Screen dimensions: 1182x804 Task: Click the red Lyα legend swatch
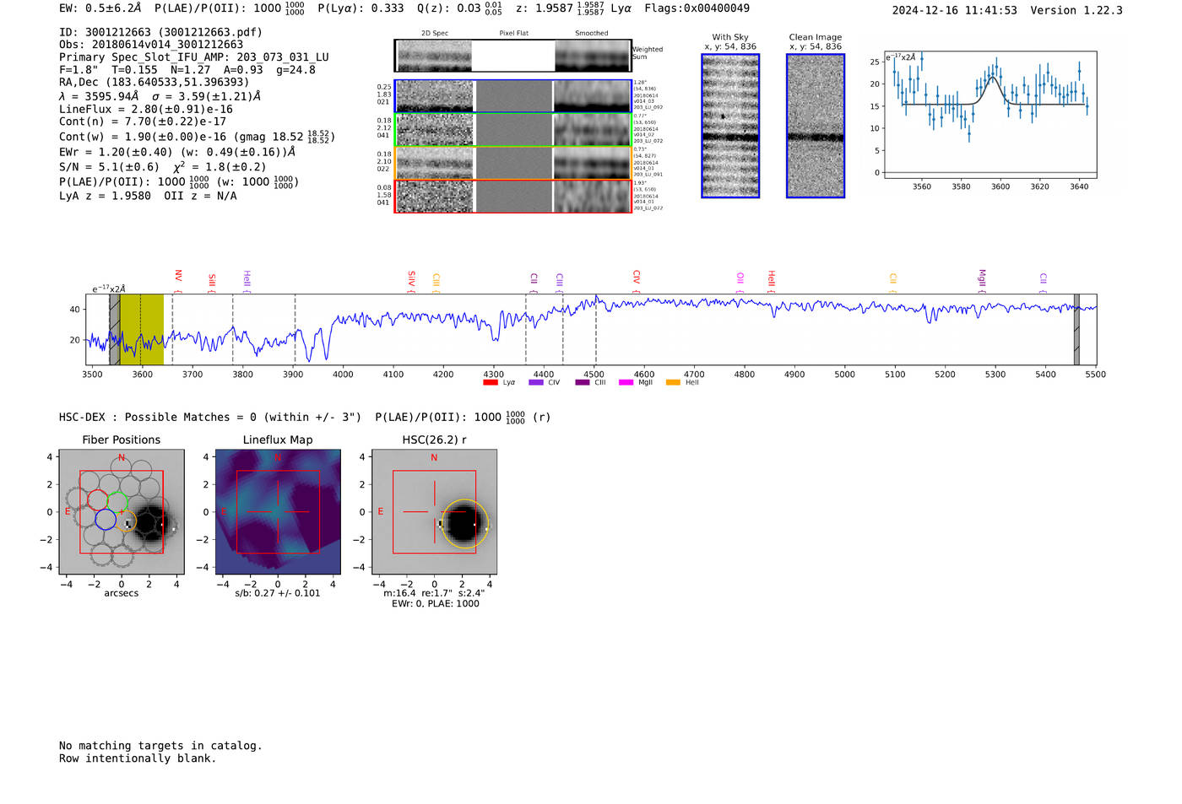coord(490,383)
